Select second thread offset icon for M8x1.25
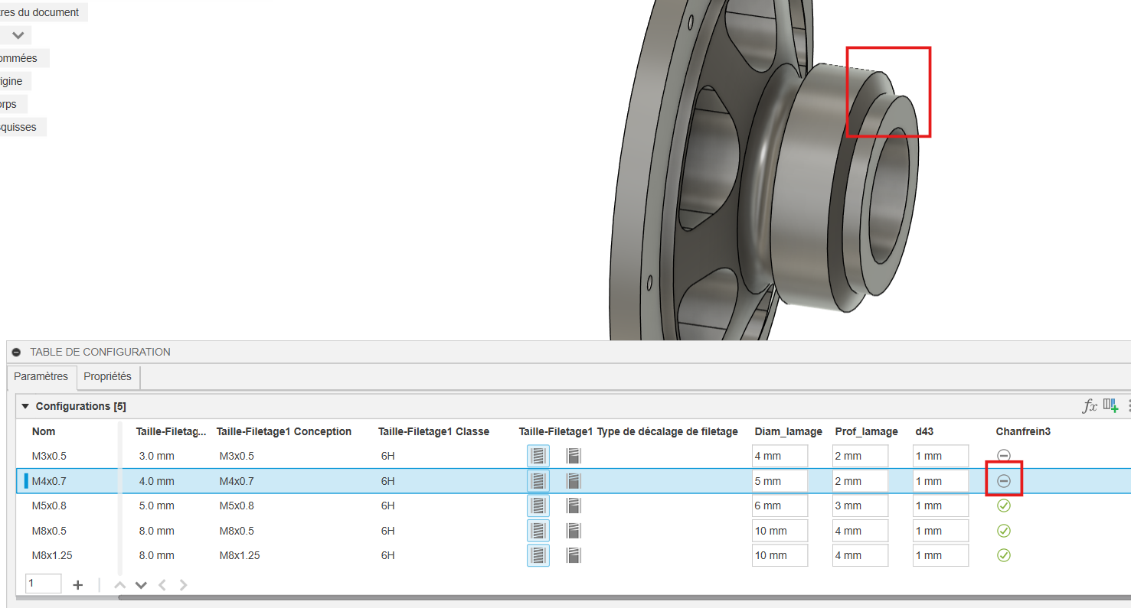The image size is (1131, 608). click(574, 555)
